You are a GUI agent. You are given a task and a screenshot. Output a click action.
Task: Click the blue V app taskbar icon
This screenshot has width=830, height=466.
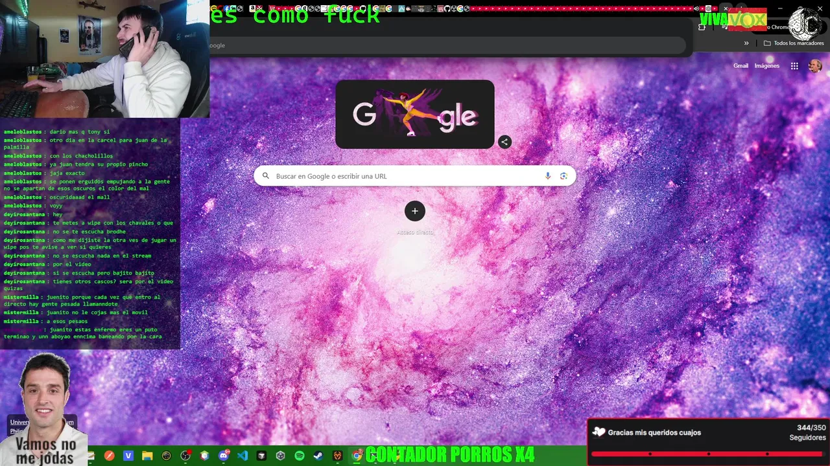pyautogui.click(x=128, y=456)
